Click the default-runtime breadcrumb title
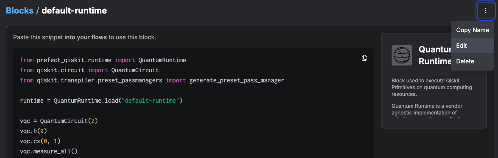Viewport: 498px width, 158px height. coord(74,11)
